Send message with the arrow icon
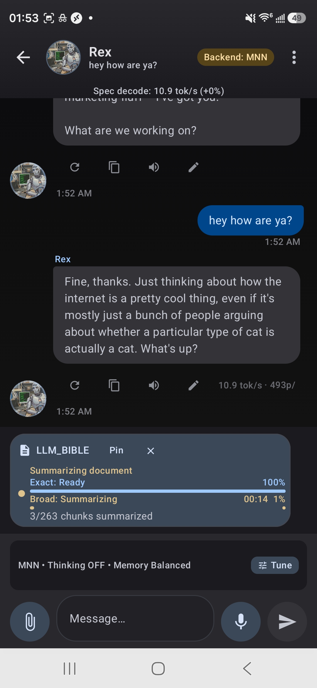This screenshot has width=317, height=688. pos(287,622)
